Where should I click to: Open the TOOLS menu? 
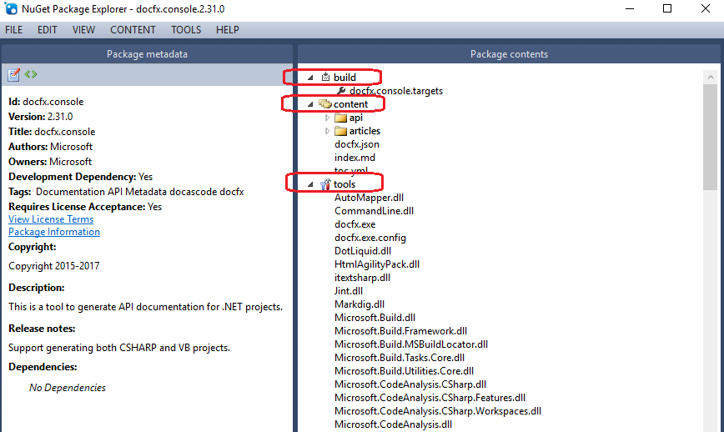pyautogui.click(x=186, y=30)
